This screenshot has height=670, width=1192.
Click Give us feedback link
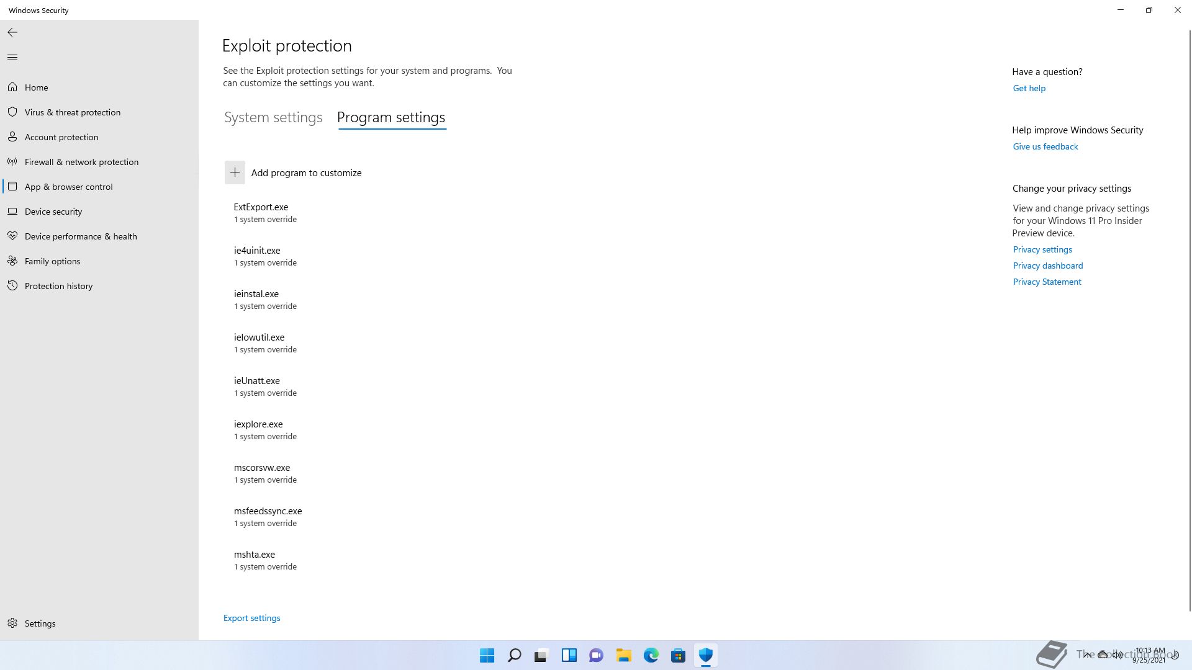click(1045, 146)
